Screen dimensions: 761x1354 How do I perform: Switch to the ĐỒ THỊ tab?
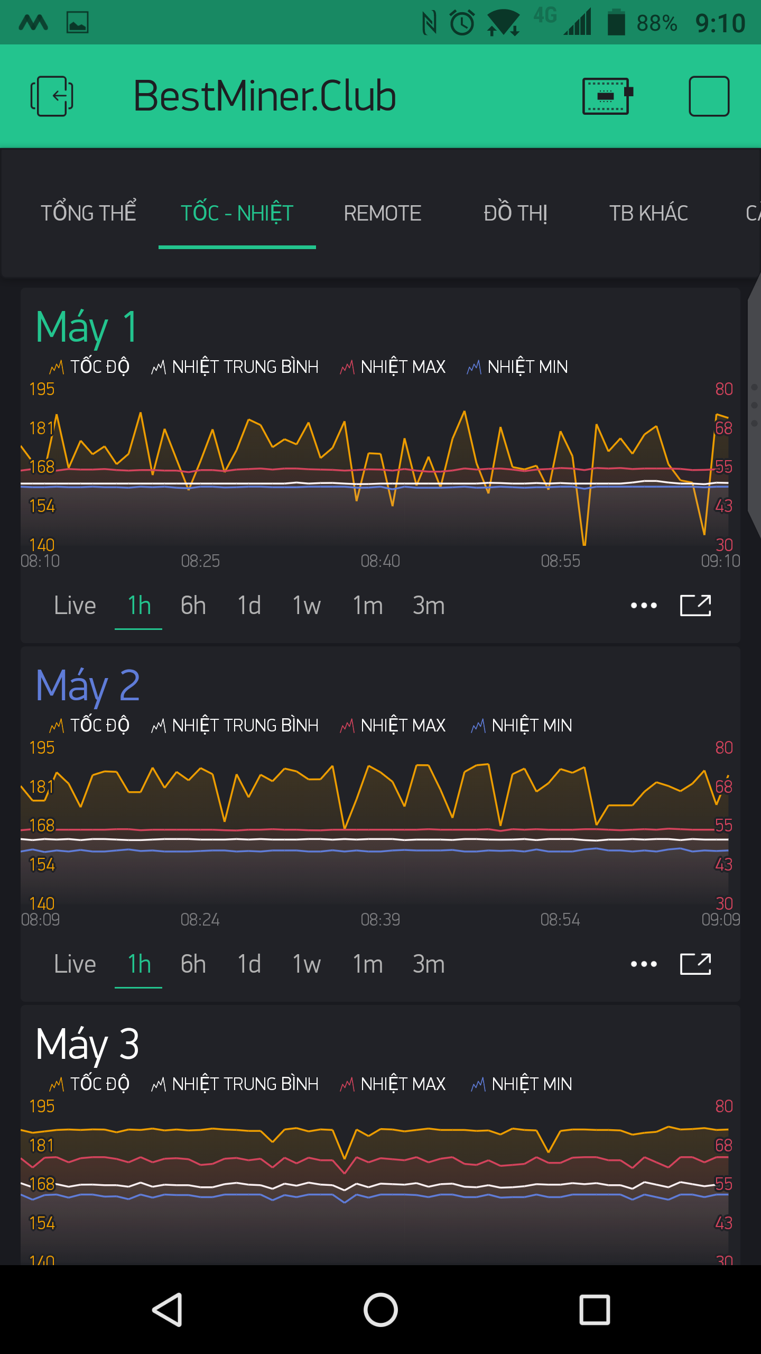515,213
